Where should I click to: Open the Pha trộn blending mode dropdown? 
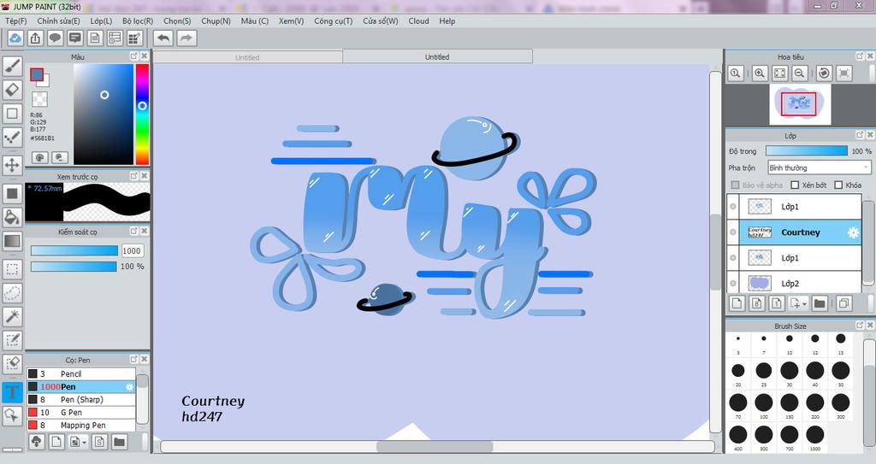click(819, 167)
